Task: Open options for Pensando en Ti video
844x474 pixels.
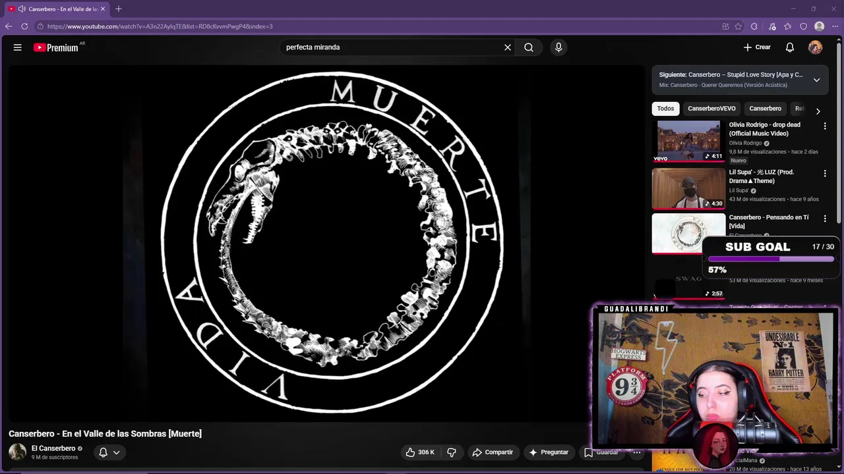Action: (824, 218)
